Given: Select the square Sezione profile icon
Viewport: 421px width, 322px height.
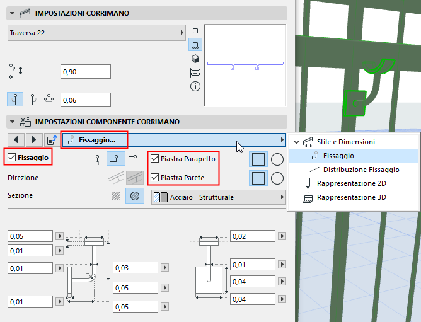Looking at the screenshot, I should (116, 196).
